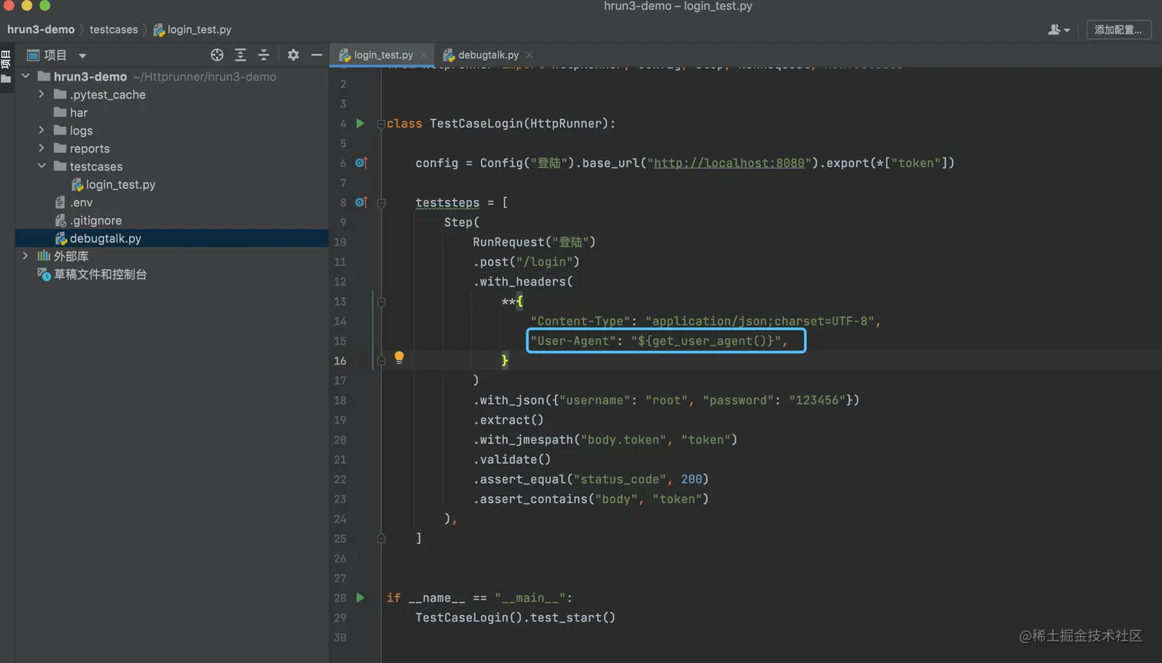Click the Expand All icon in project panel
This screenshot has height=663, width=1162.
tap(241, 55)
